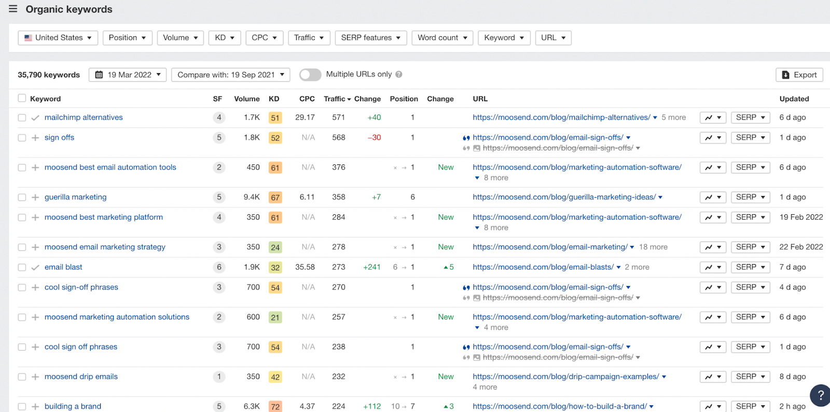The width and height of the screenshot is (830, 412).
Task: Open the Word count filter menu
Action: [x=442, y=38]
